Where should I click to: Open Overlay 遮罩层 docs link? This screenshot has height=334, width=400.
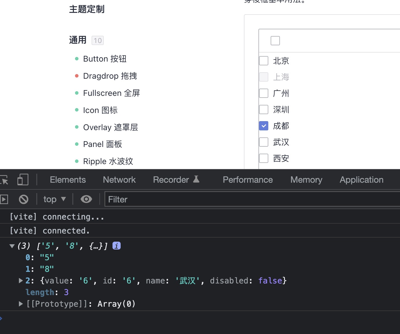(110, 127)
